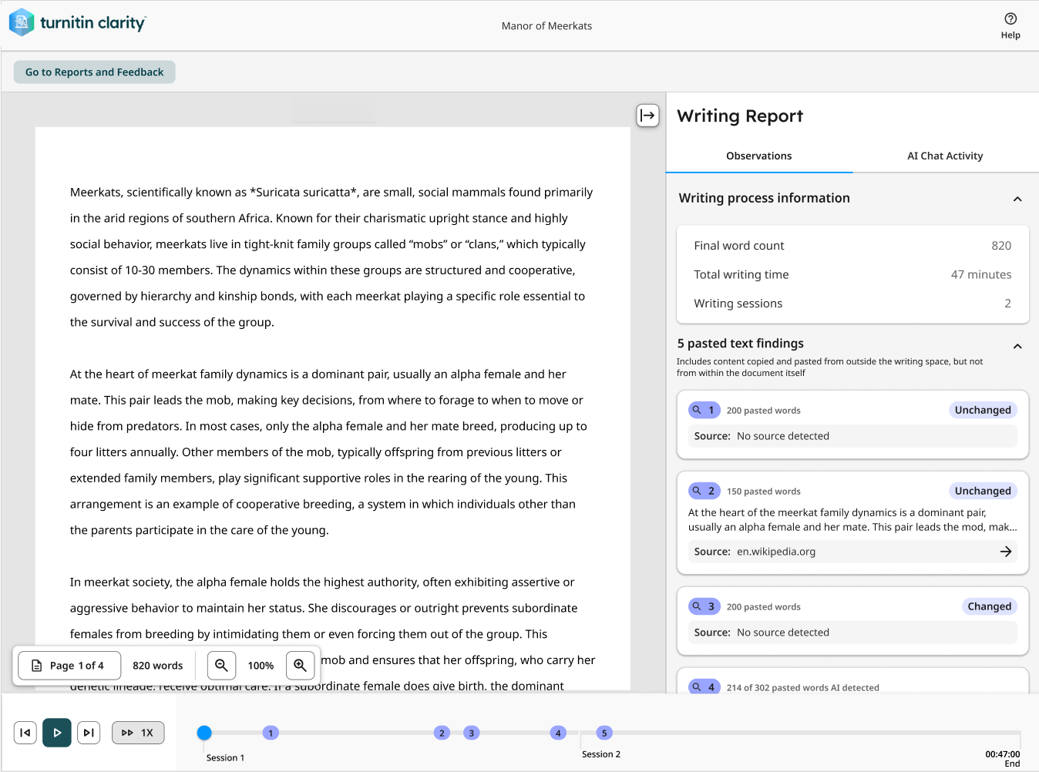Viewport: 1039px width, 772px height.
Task: Zoom out of the document
Action: click(x=221, y=665)
